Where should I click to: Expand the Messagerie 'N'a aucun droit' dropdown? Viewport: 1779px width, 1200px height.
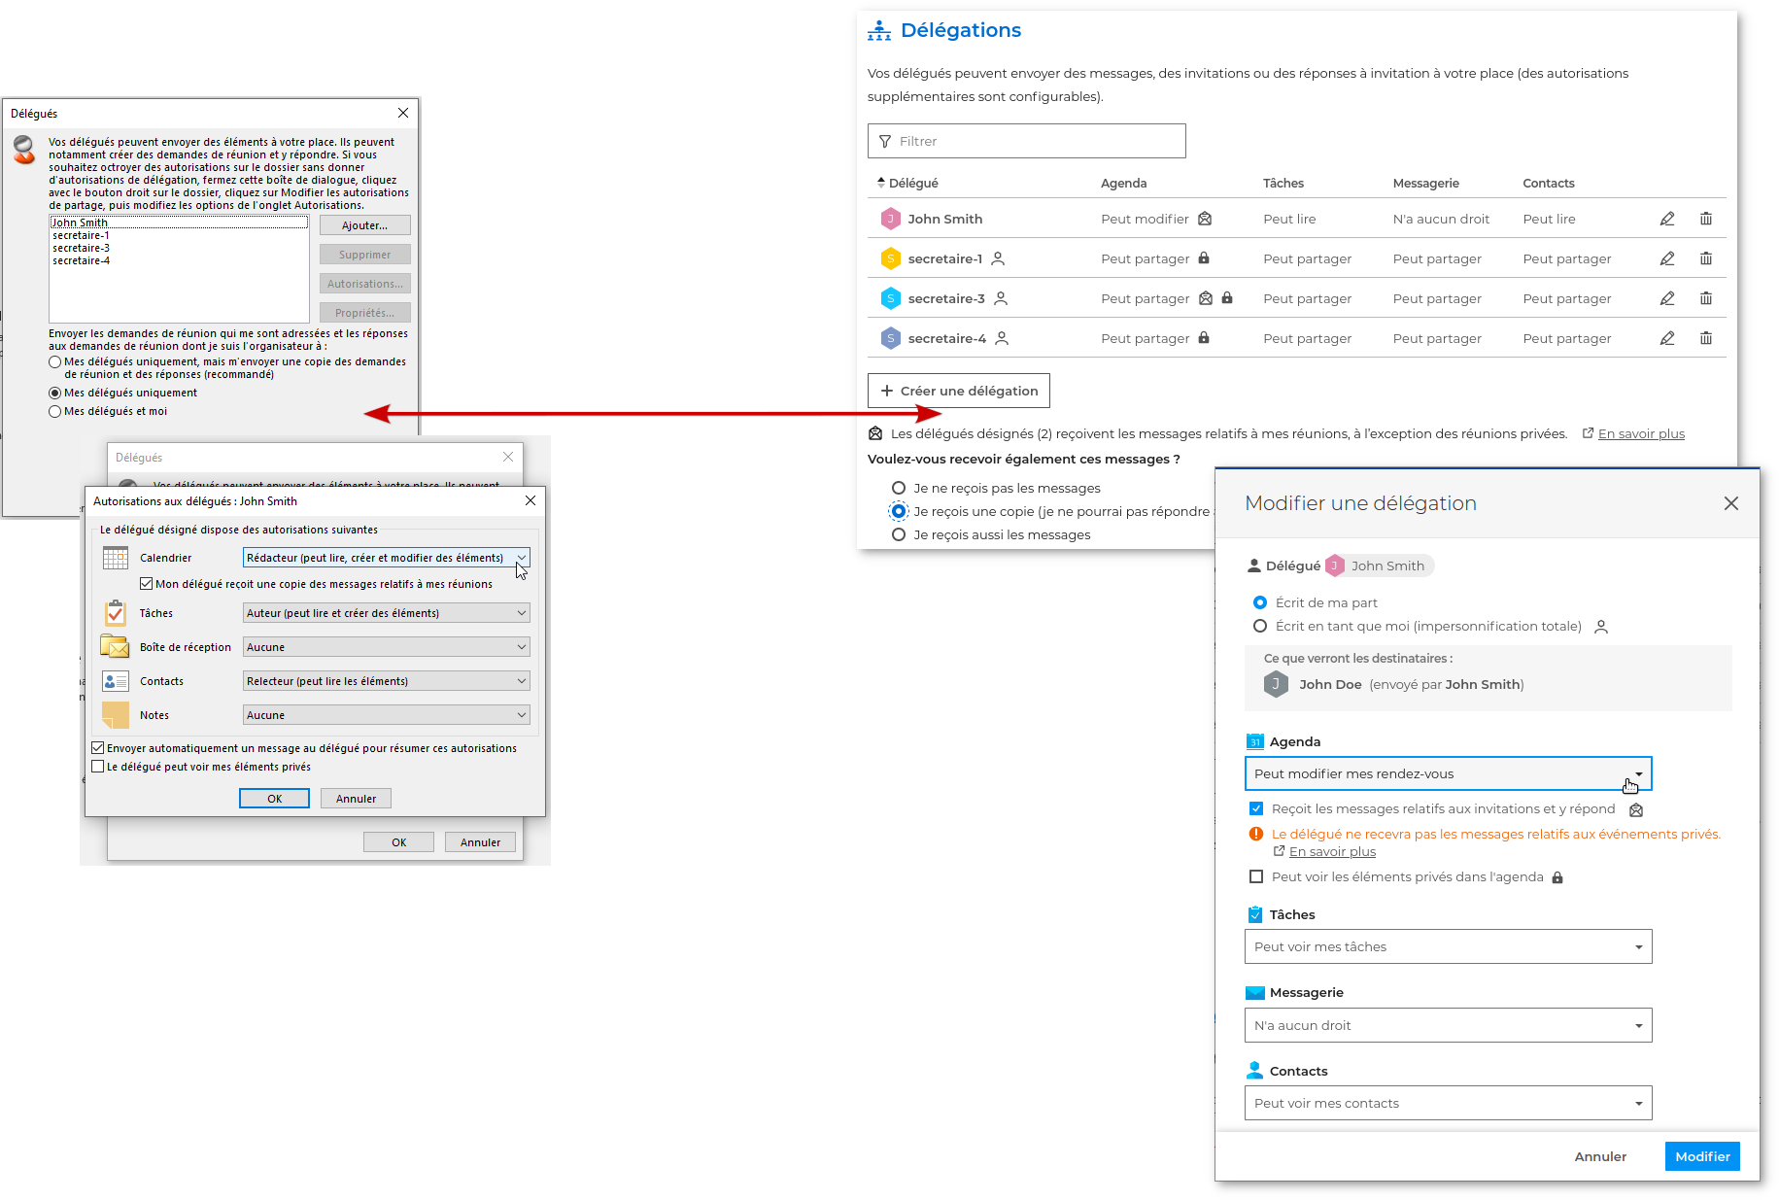pos(1447,1025)
